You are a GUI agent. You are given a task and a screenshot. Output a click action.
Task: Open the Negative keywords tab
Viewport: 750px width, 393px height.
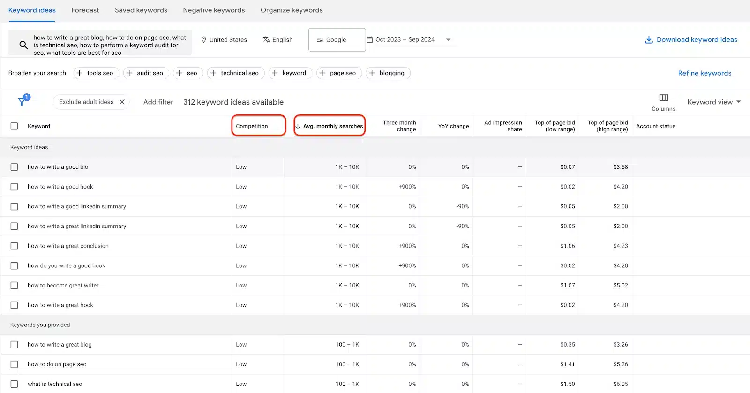tap(214, 10)
